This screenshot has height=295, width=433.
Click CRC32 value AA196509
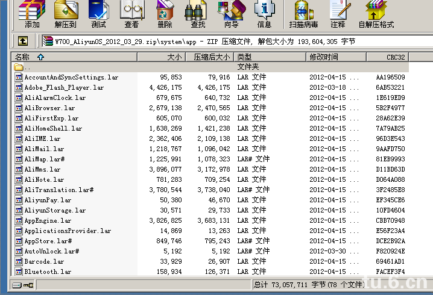[x=390, y=77]
